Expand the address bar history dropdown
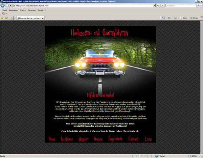 click(154, 6)
